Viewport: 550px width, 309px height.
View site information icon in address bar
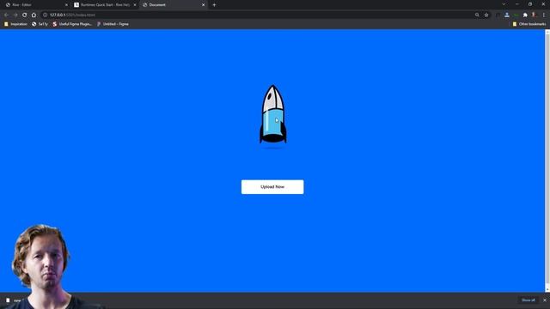(x=46, y=15)
